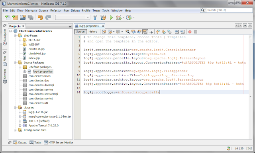Shift line right in editor
The height and width of the screenshot is (153, 255).
(x=182, y=32)
